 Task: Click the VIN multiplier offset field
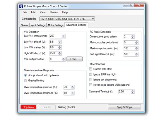(56, 59)
